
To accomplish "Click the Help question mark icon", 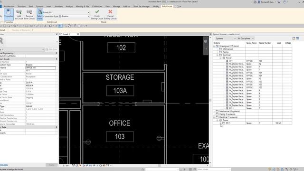I will pos(285,2).
